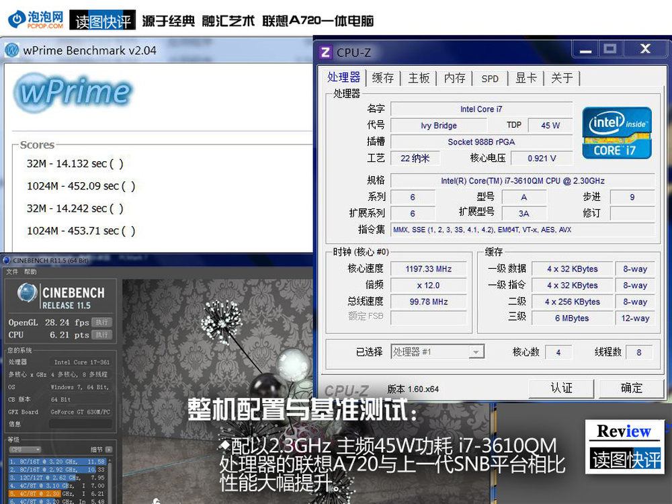
Task: Click the 步进 value 9
Action: tap(632, 197)
